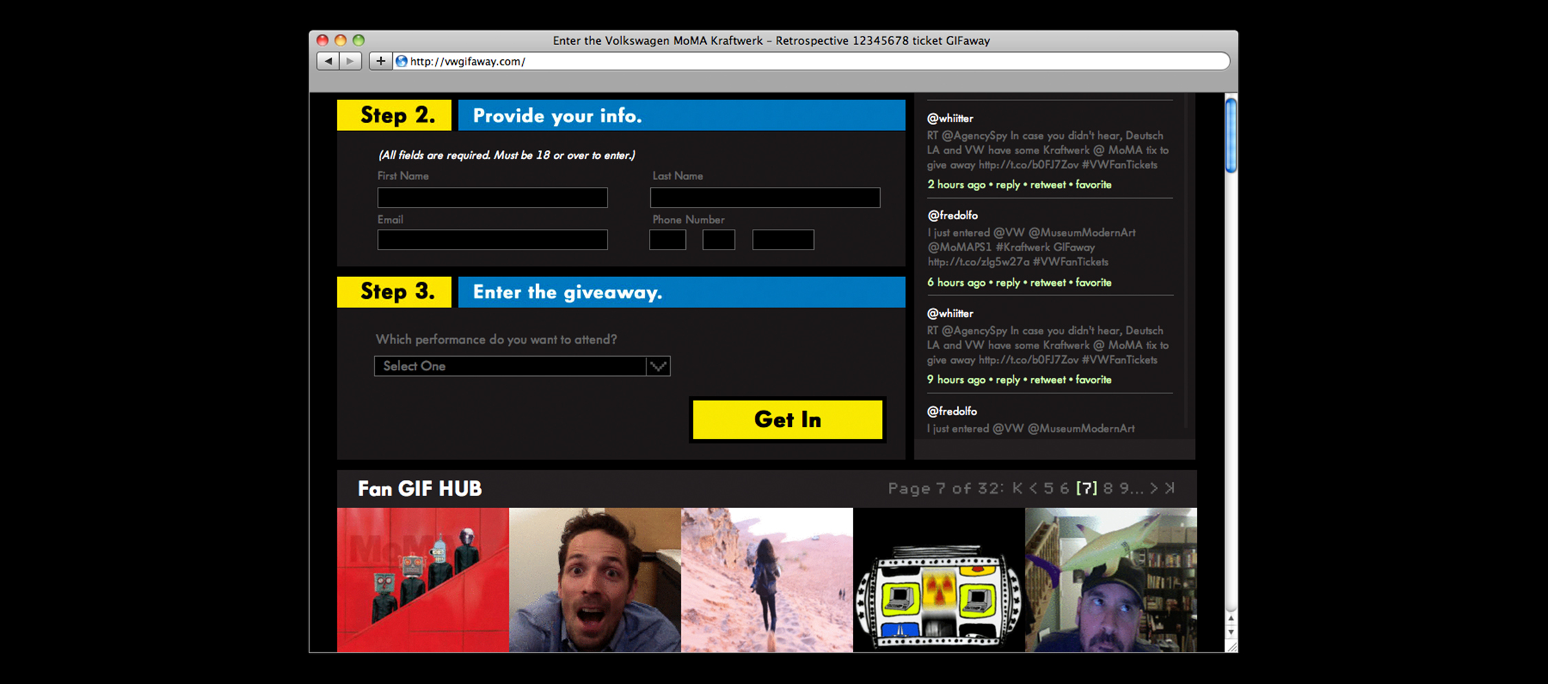
Task: Open the red MoMA robots GIF thumbnail
Action: click(423, 580)
